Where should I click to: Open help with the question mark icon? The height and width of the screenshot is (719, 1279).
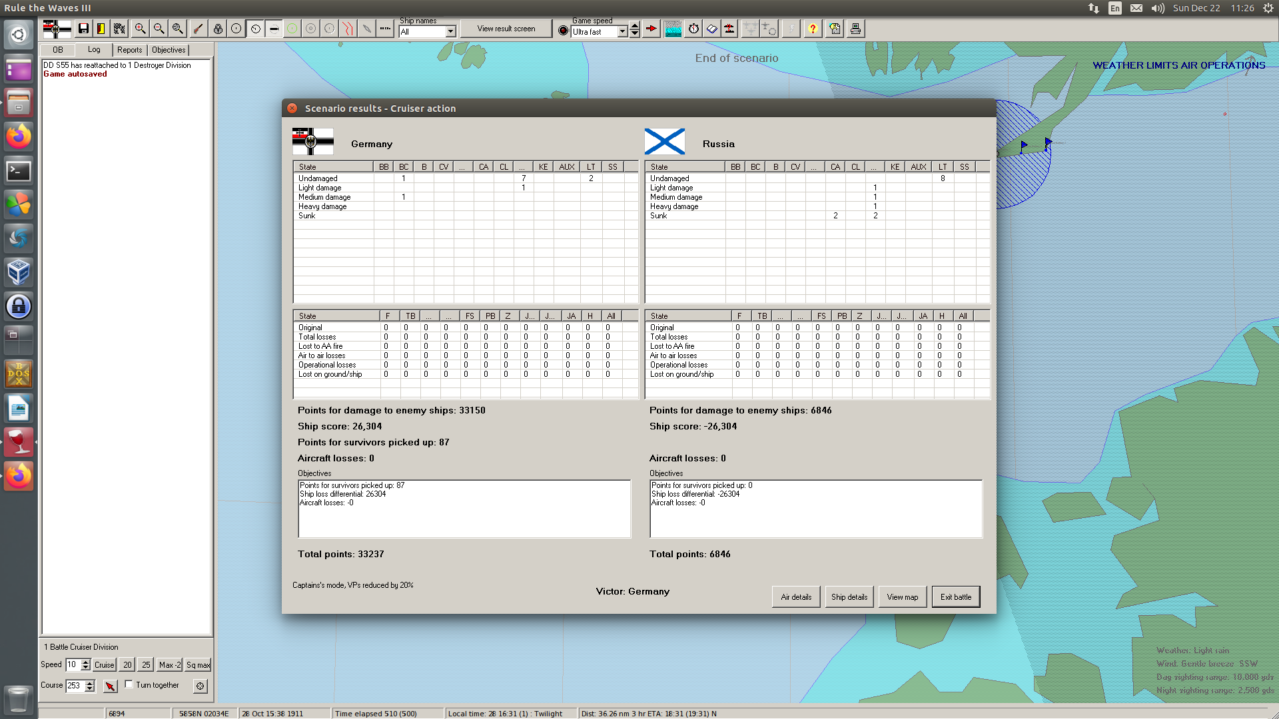[813, 29]
